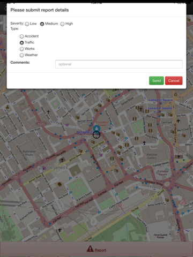Select High severity radio button
The width and height of the screenshot is (193, 257).
tap(62, 24)
